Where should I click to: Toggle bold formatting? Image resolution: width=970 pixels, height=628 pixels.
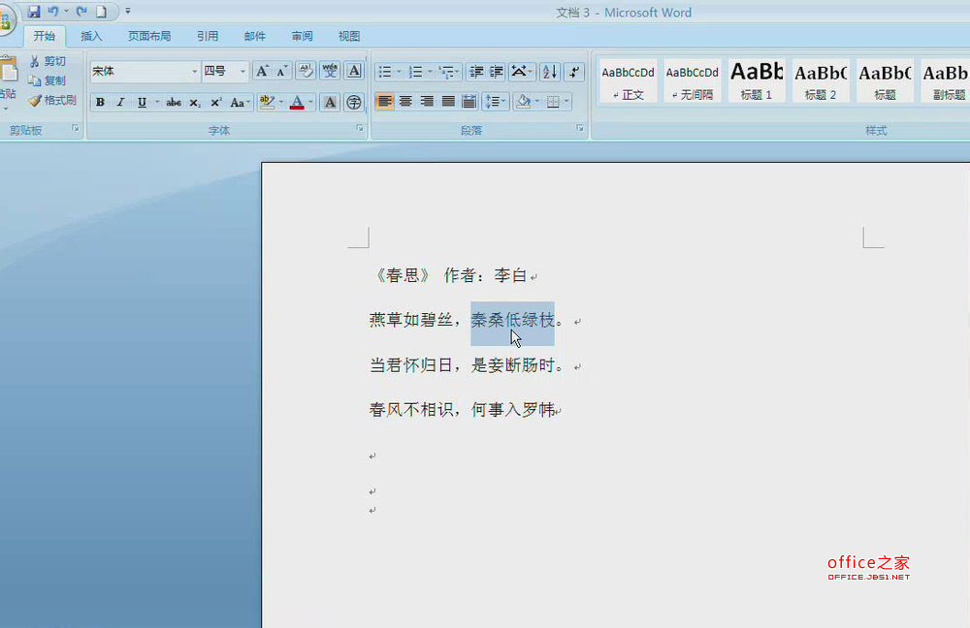[x=100, y=102]
